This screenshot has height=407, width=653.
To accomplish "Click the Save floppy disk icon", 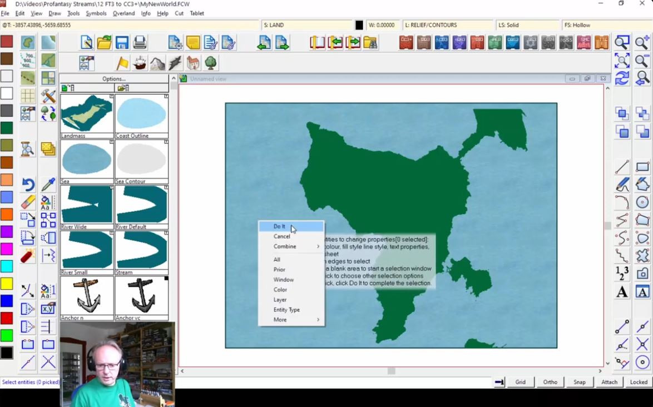I will coord(122,42).
